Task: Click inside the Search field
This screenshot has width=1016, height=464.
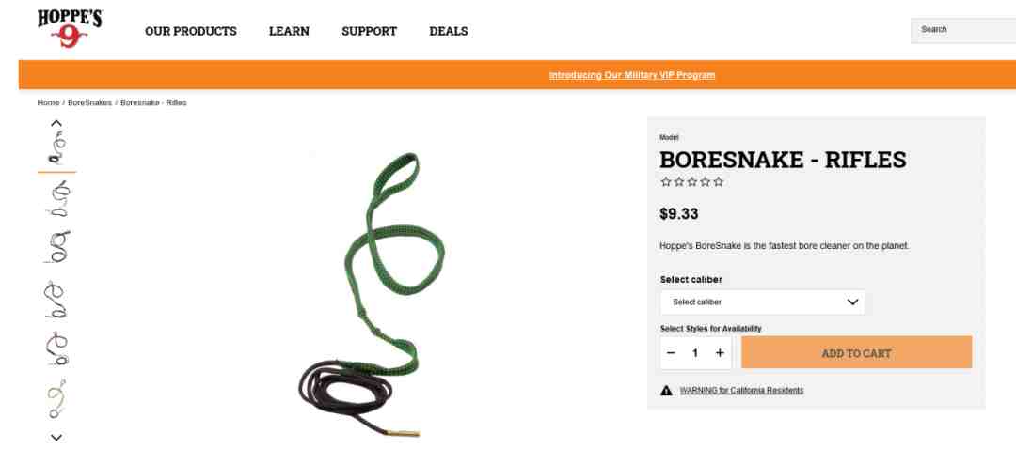Action: (x=963, y=30)
